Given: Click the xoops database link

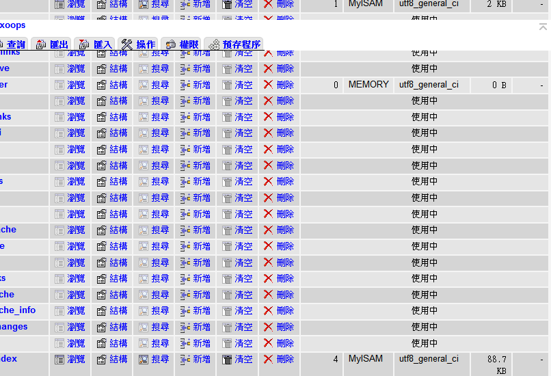Looking at the screenshot, I should (x=12, y=25).
